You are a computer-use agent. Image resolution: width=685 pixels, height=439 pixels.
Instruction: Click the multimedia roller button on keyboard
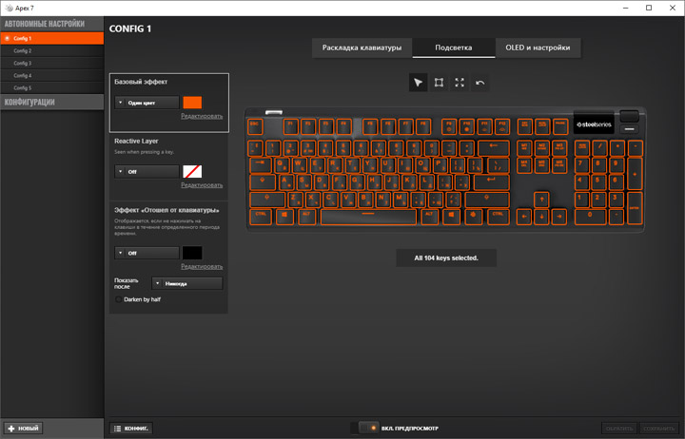pos(629,116)
